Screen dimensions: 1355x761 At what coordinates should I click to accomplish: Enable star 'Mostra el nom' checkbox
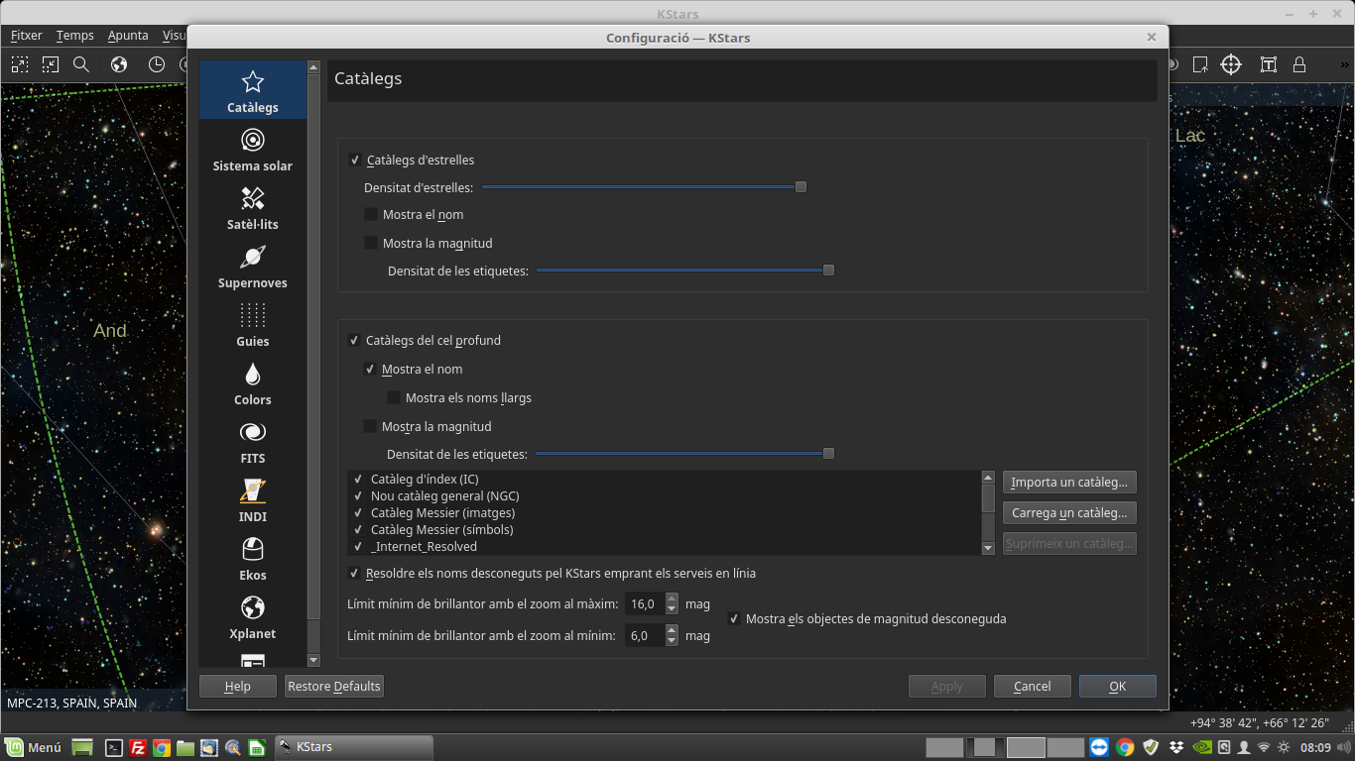tap(371, 215)
